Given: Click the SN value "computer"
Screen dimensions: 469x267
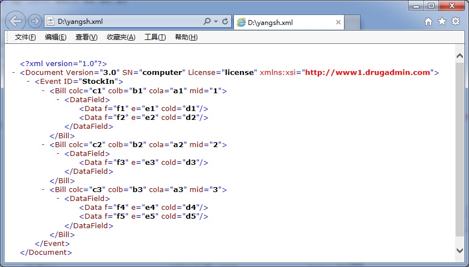Looking at the screenshot, I should tap(162, 73).
